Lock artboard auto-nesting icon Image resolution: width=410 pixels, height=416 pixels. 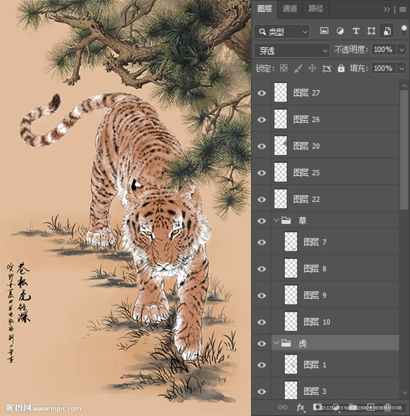point(327,68)
